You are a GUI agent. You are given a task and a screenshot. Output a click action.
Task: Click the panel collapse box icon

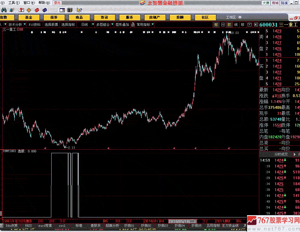click(250, 24)
